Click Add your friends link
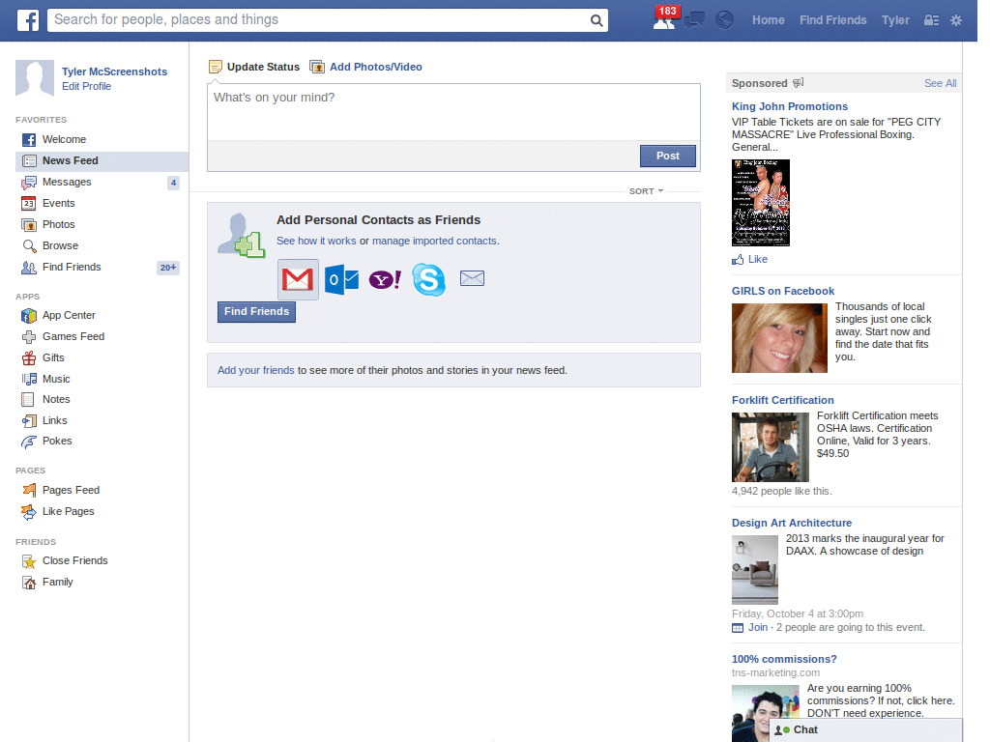Image resolution: width=990 pixels, height=742 pixels. click(x=255, y=370)
